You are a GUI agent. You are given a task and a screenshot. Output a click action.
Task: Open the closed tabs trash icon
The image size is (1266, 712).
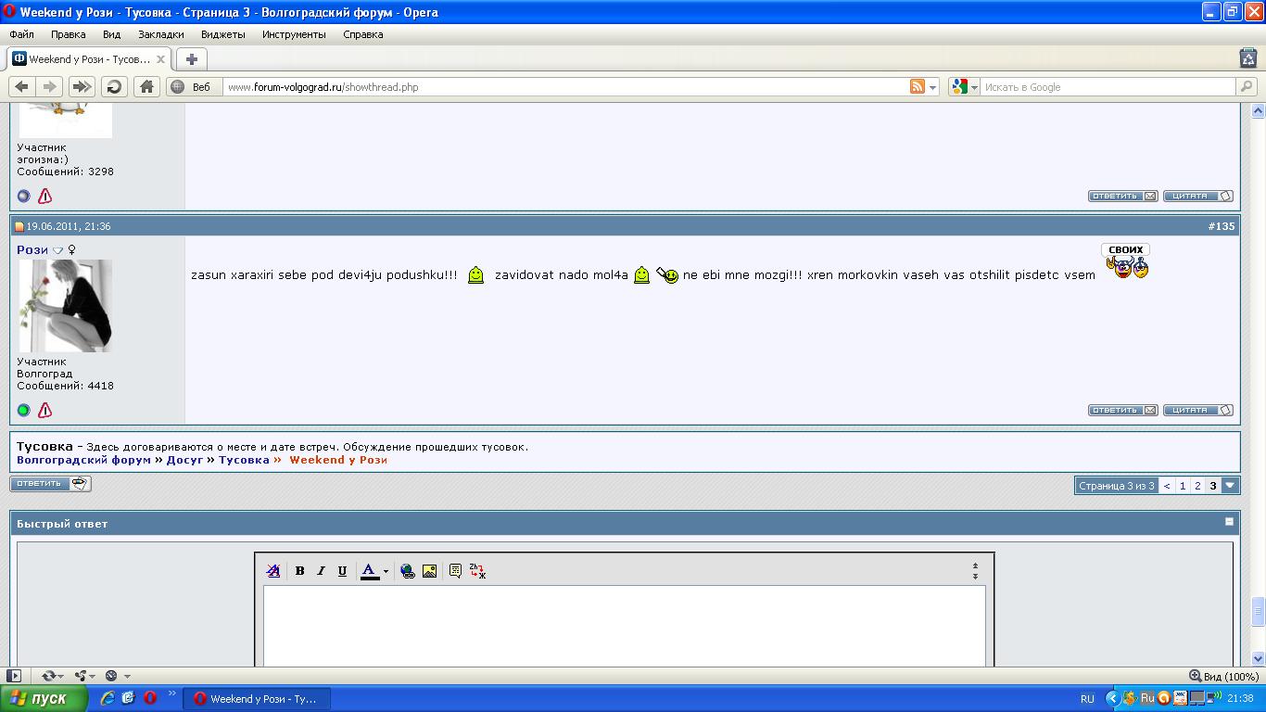[1247, 58]
